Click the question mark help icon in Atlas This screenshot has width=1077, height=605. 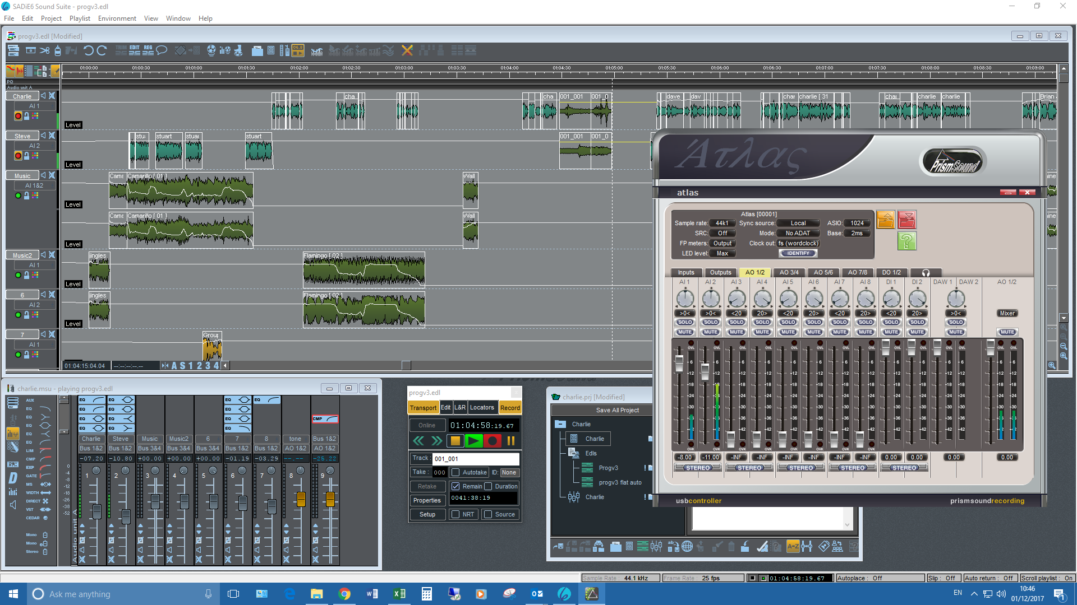(907, 241)
